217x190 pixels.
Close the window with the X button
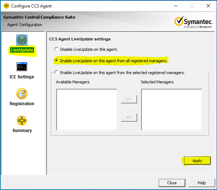click(x=208, y=6)
